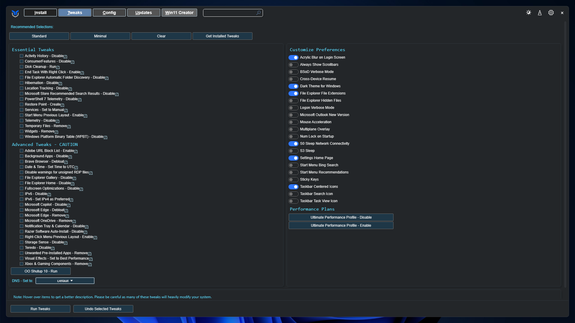Screen dimensions: 575x323
Task: Open the Config tab
Action: click(x=109, y=13)
